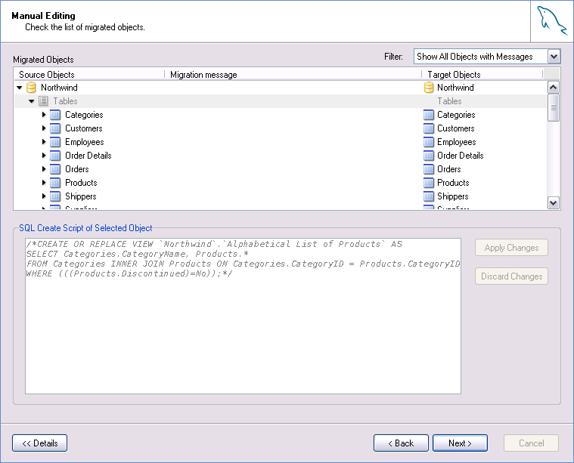Click Apply Changes button

[511, 248]
